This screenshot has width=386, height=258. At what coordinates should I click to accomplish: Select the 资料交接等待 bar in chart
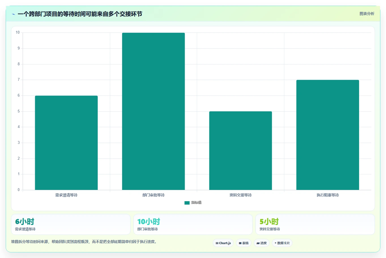(x=240, y=151)
